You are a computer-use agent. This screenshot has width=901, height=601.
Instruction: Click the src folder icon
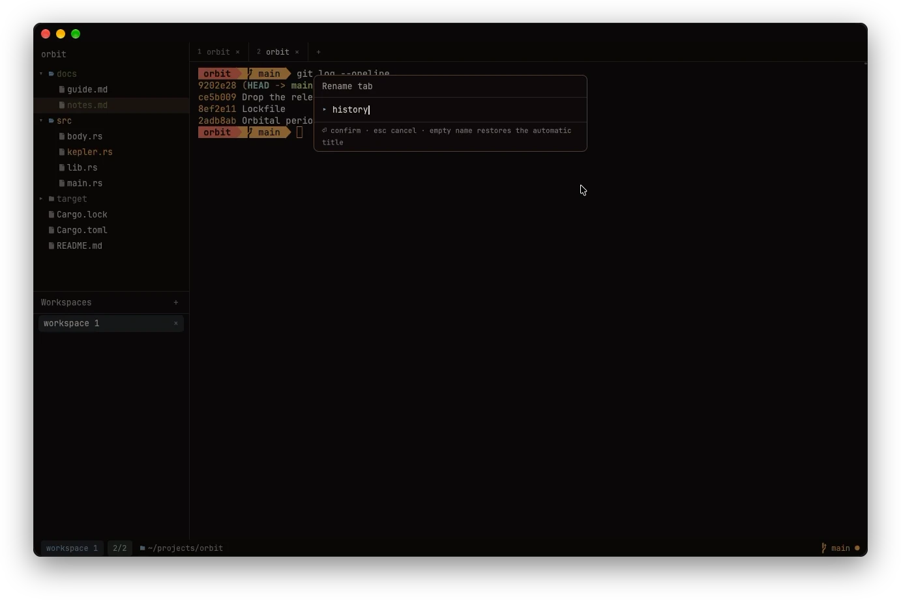coord(52,120)
